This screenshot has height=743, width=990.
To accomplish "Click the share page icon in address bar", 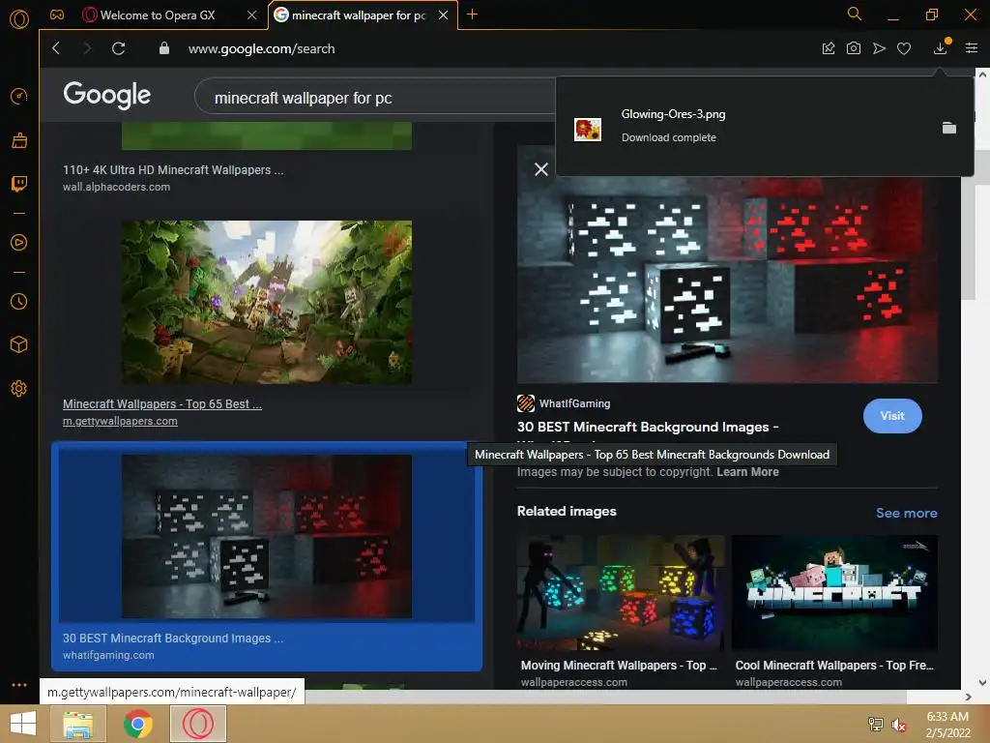I will (x=829, y=48).
